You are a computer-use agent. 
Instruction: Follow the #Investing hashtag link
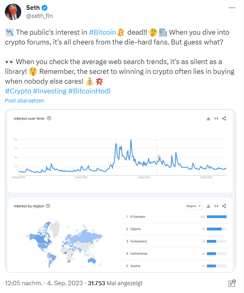tap(50, 91)
